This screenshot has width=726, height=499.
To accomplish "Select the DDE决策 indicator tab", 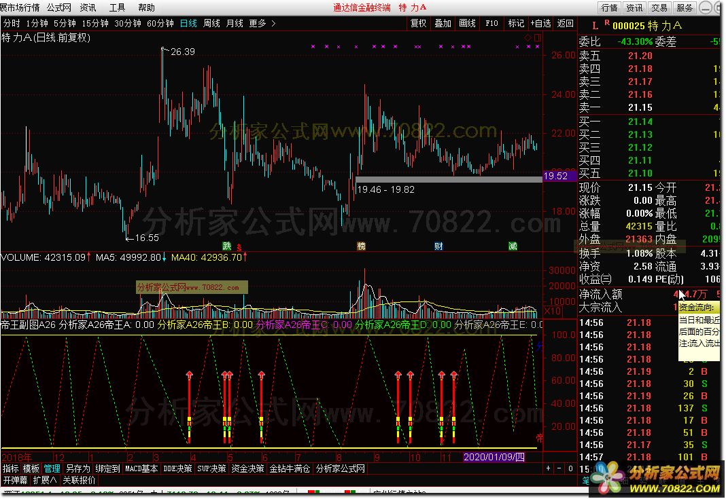I will (178, 468).
